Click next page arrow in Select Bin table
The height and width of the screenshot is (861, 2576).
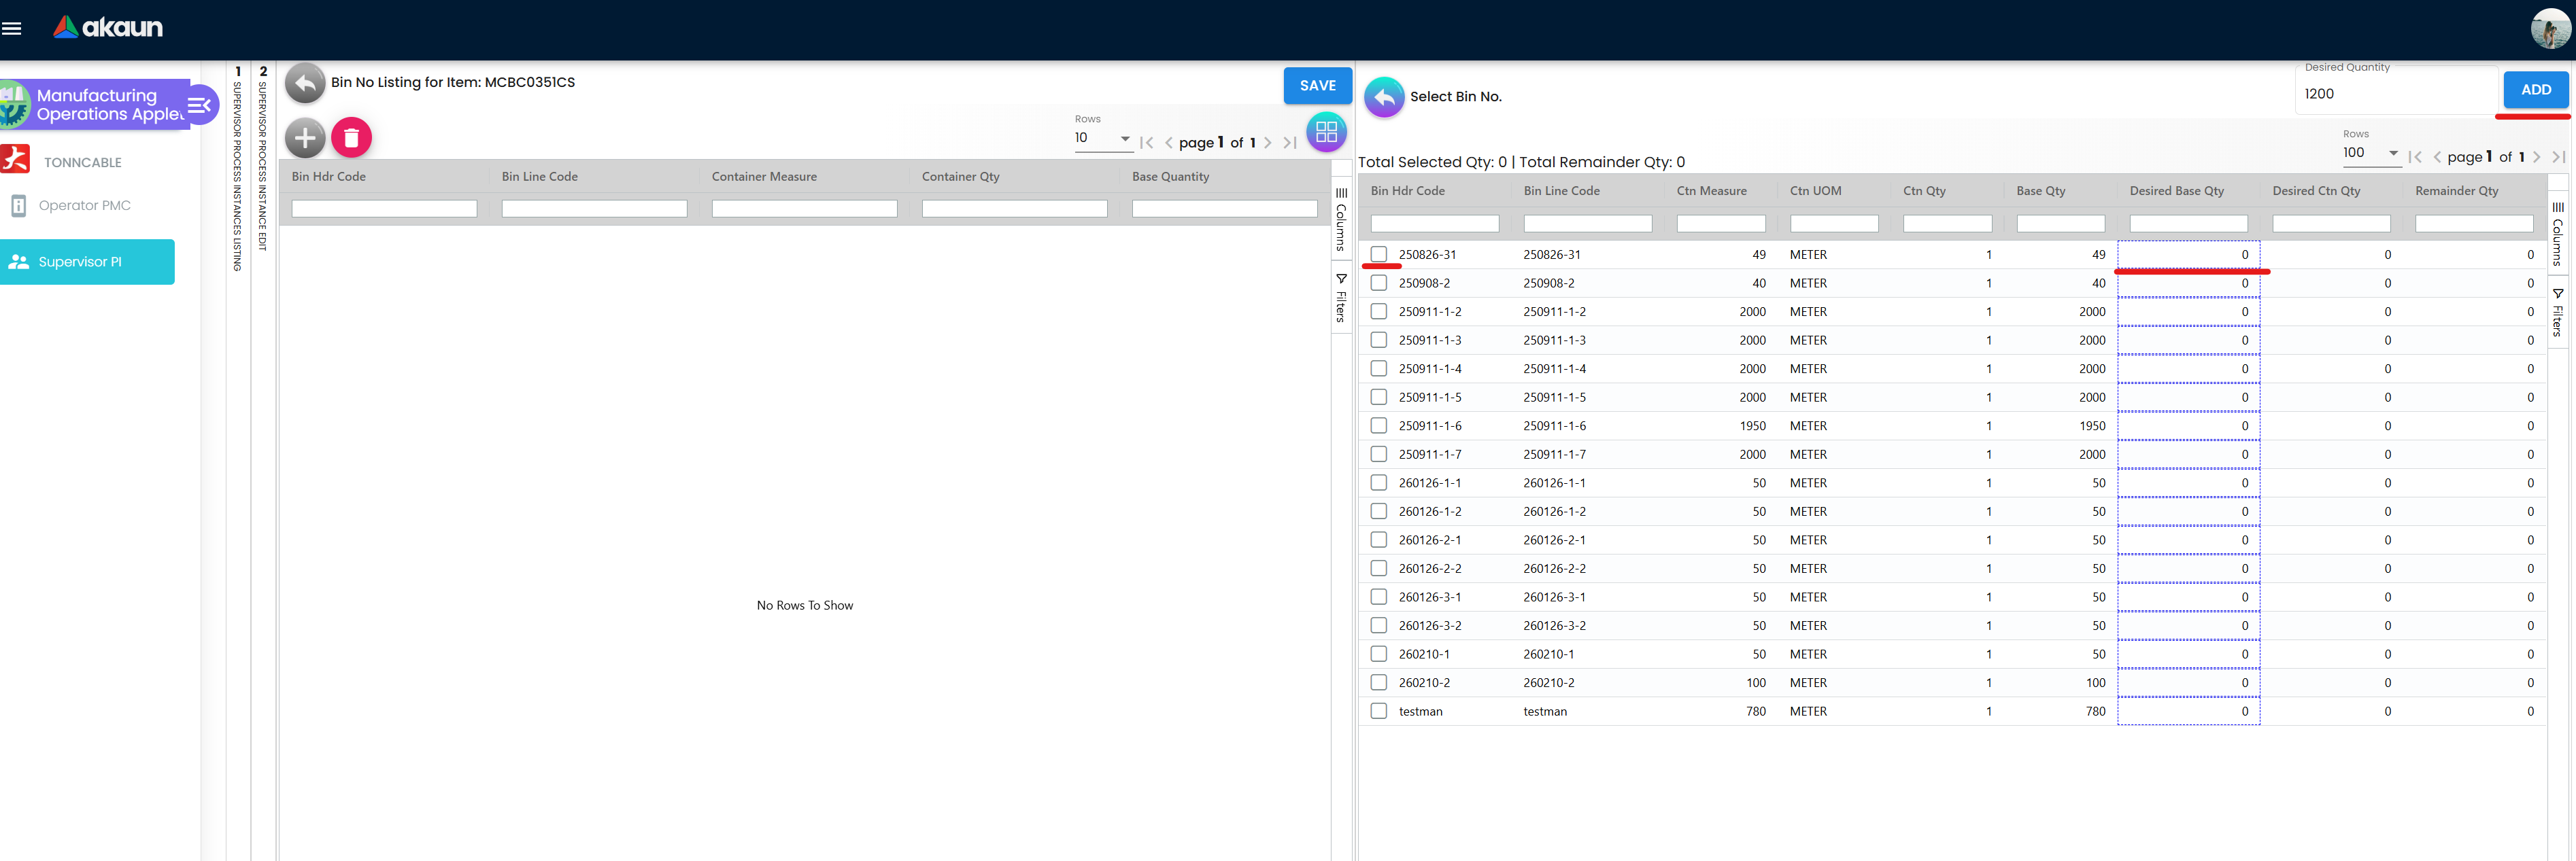point(2538,157)
